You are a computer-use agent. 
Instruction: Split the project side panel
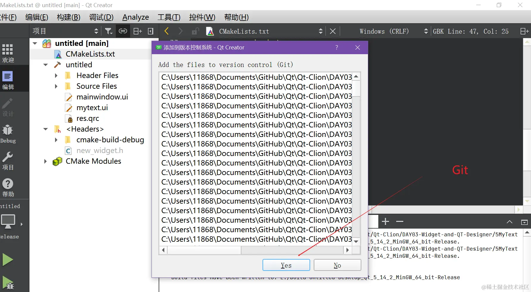point(137,31)
